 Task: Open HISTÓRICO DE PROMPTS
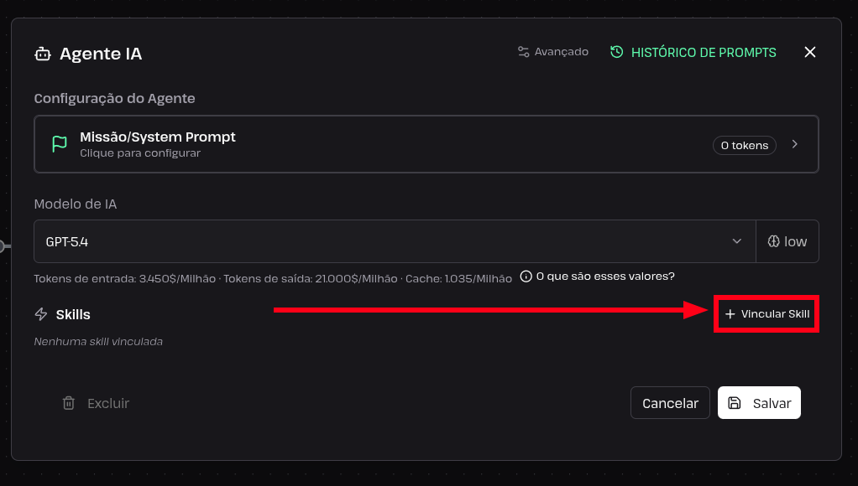click(693, 53)
